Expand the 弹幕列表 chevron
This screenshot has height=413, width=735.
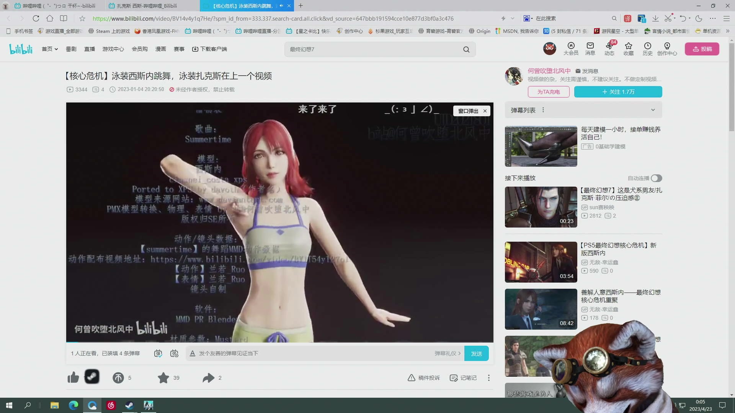tap(653, 110)
